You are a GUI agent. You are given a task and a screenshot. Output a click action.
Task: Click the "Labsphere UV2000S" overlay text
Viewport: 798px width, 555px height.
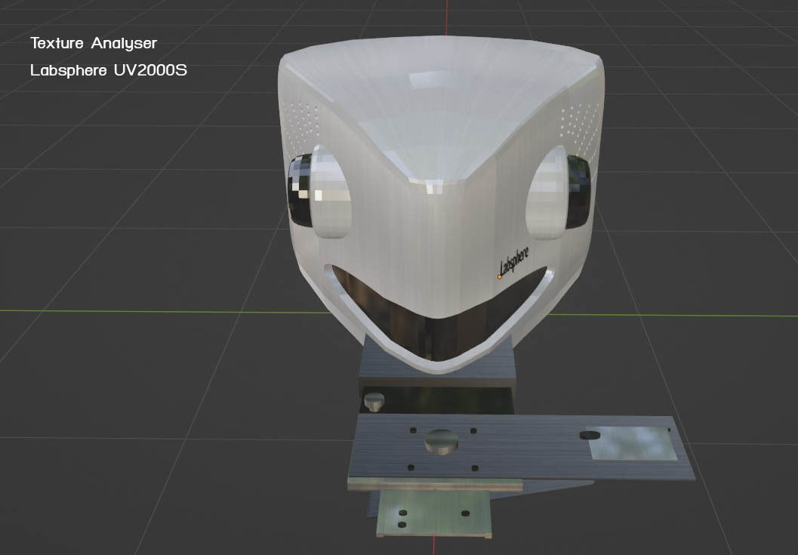pos(109,69)
